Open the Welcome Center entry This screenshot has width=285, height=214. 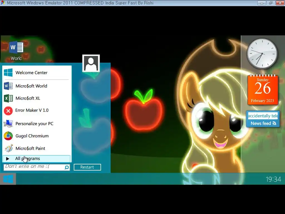coord(37,73)
